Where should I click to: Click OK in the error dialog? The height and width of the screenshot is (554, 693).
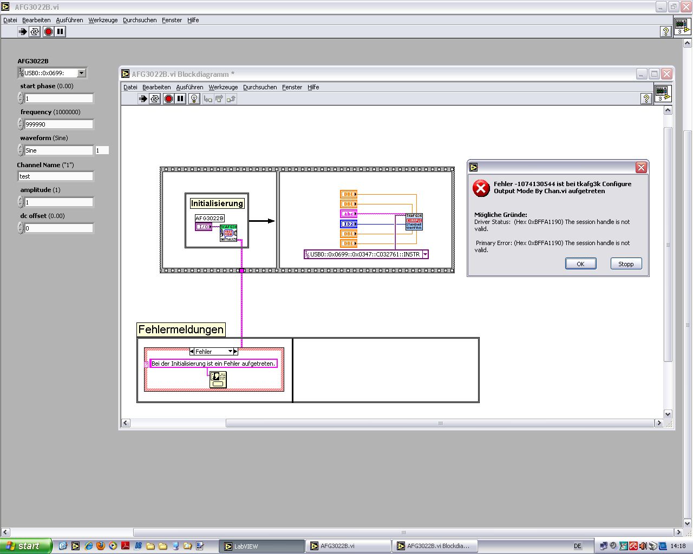point(580,263)
